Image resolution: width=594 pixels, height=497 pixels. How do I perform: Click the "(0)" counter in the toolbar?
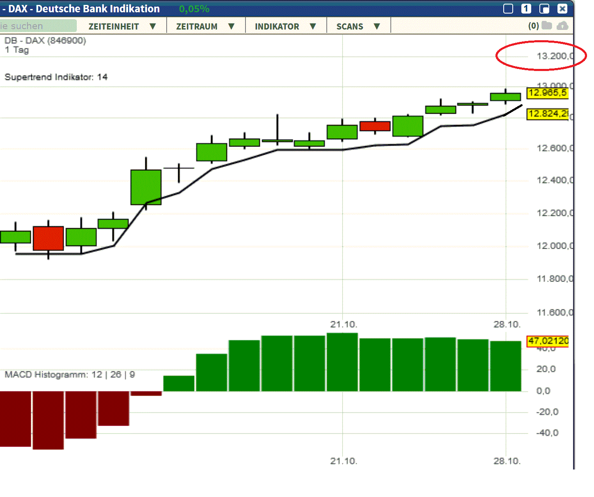pos(534,26)
